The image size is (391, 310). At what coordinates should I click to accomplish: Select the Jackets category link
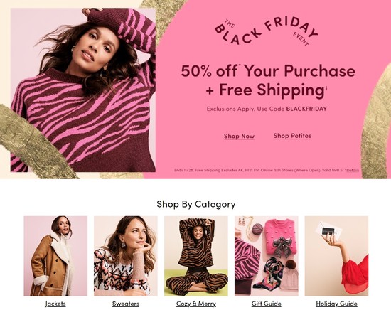55,304
